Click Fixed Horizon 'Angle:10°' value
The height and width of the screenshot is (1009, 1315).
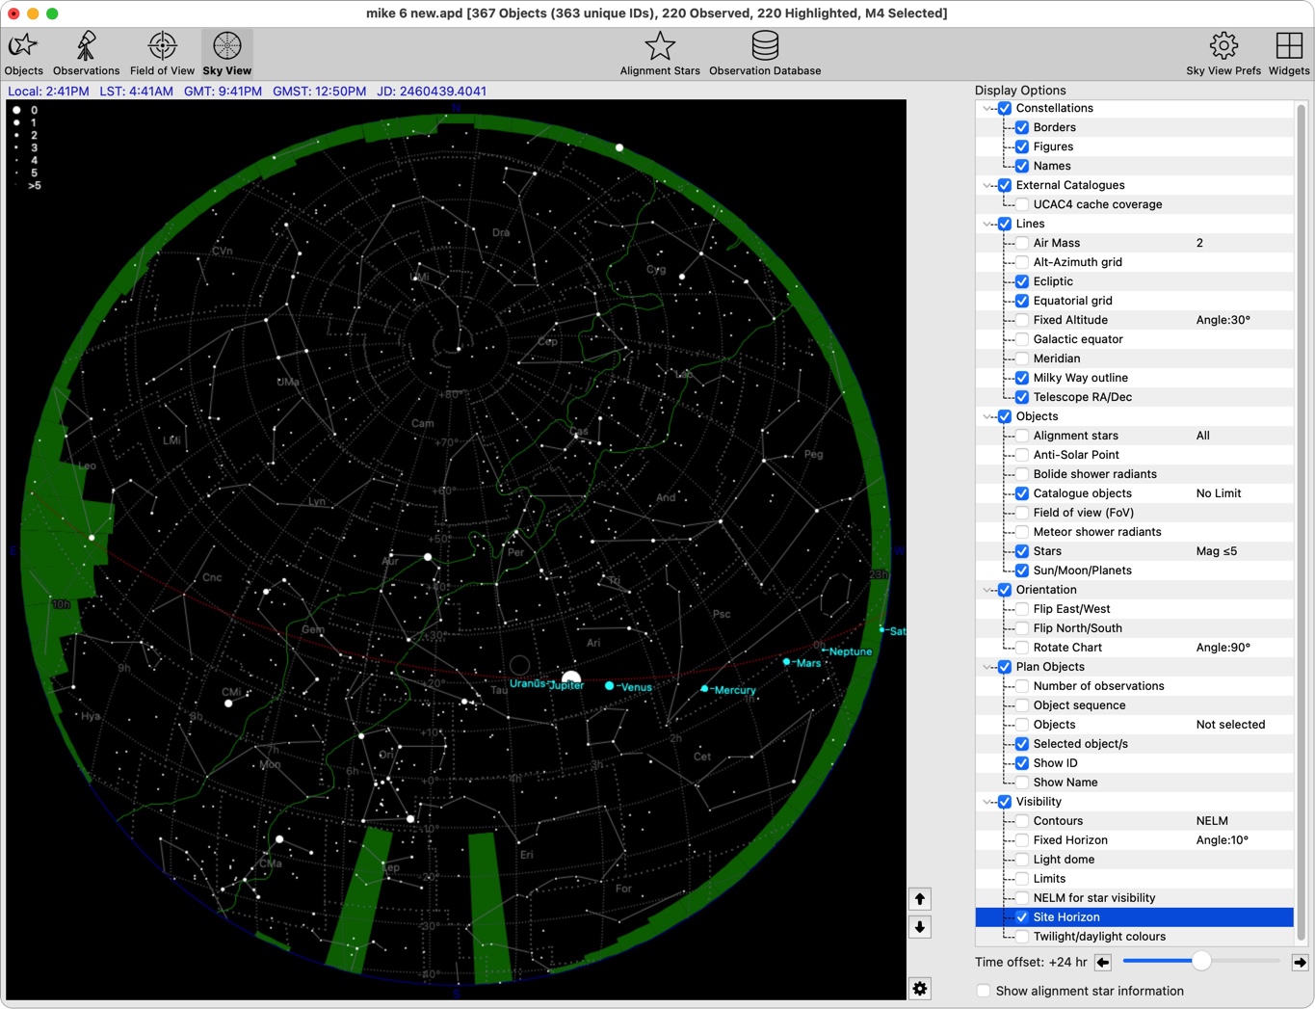pyautogui.click(x=1223, y=840)
